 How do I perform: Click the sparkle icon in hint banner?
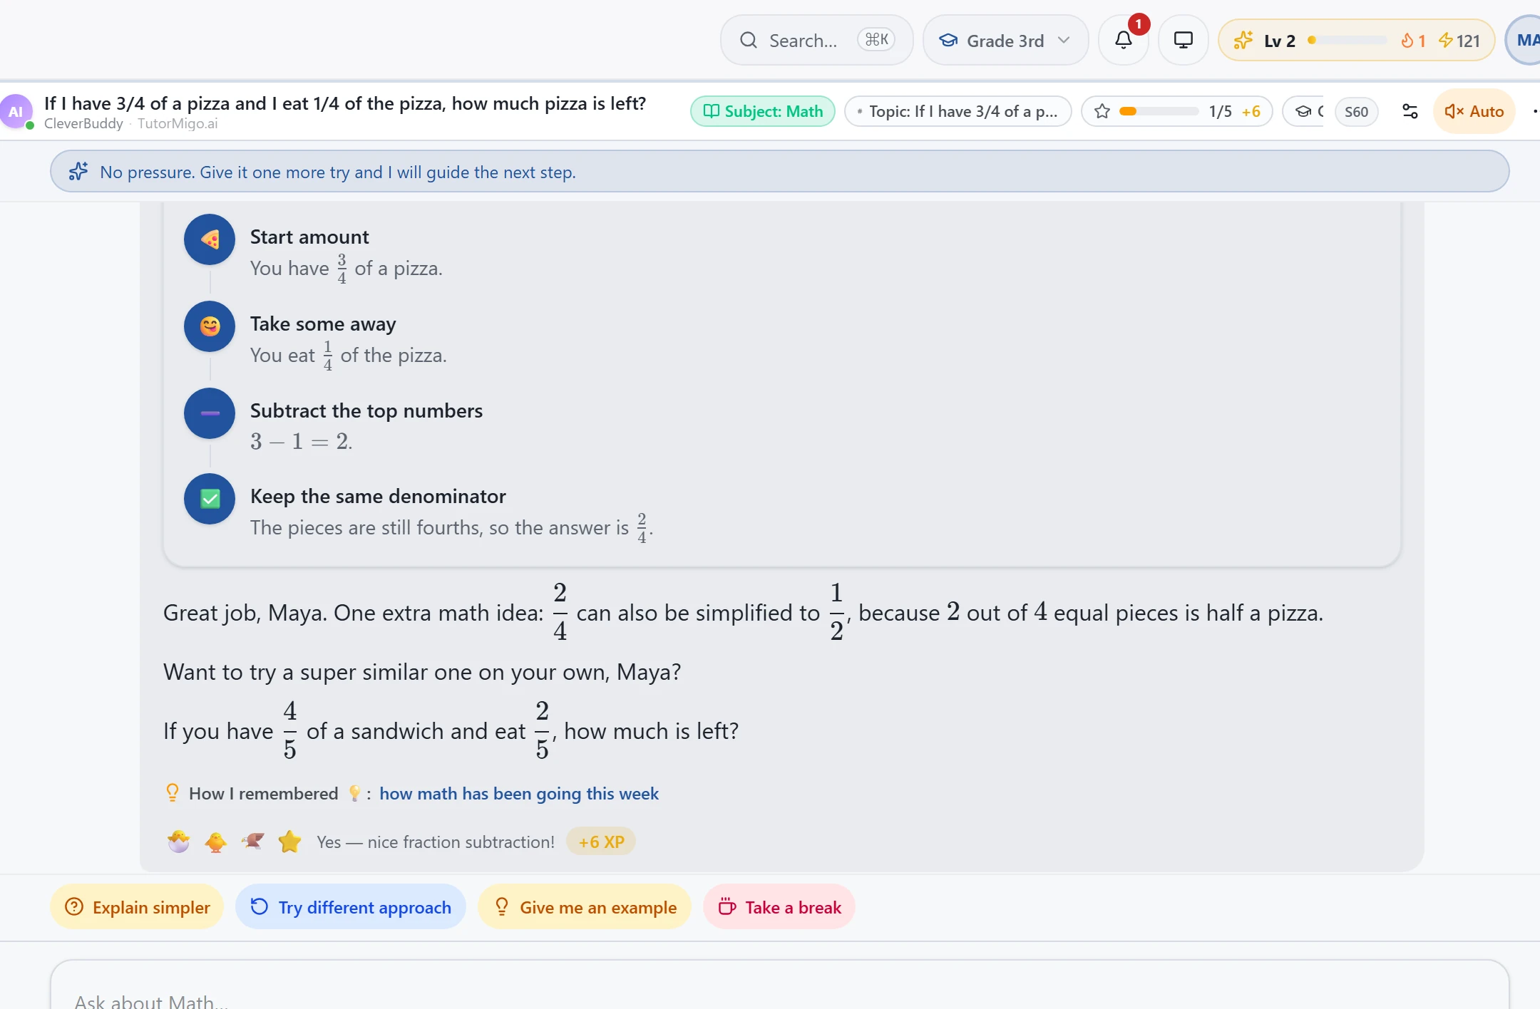[x=78, y=172]
